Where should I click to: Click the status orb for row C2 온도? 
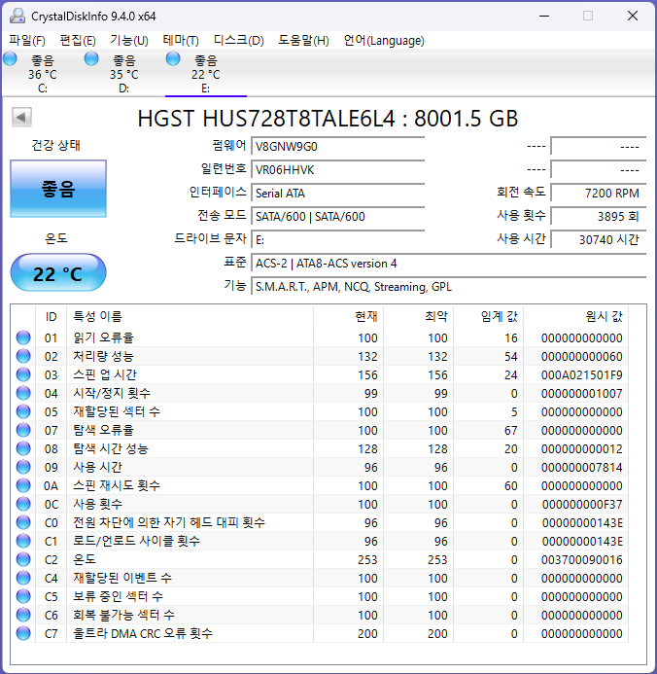point(23,559)
